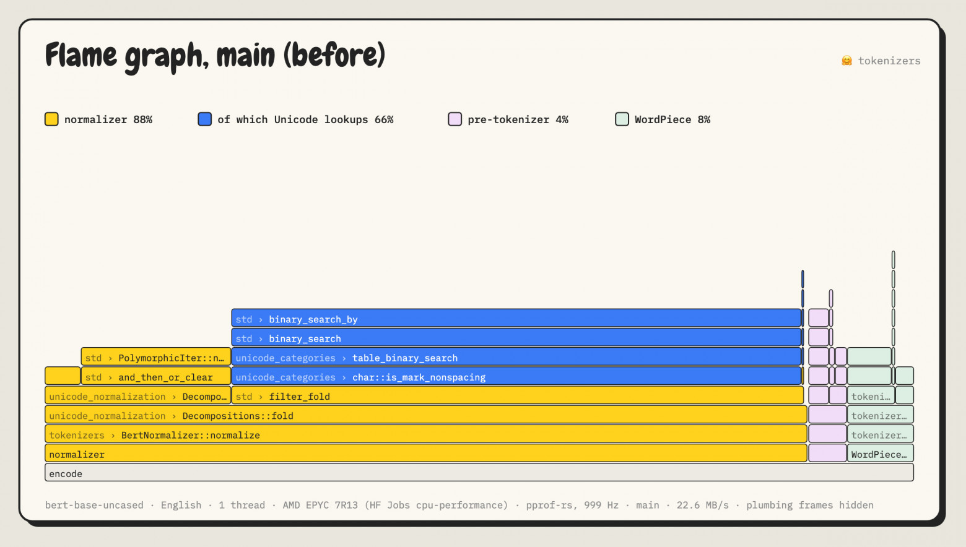Click the hugging face emoji icon
Viewport: 966px width, 547px height.
coord(846,61)
